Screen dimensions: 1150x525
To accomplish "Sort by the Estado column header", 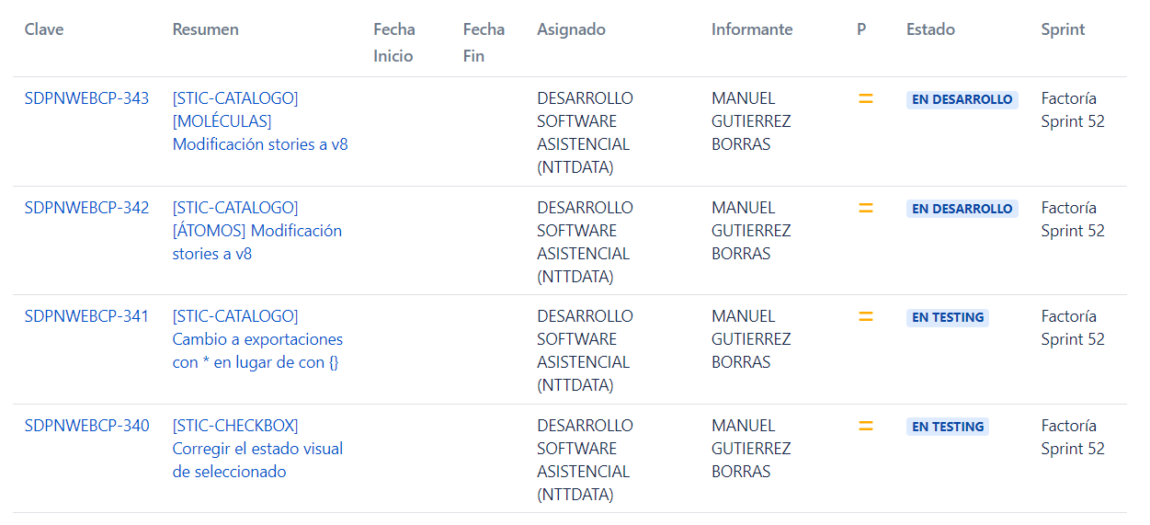I will coord(930,29).
